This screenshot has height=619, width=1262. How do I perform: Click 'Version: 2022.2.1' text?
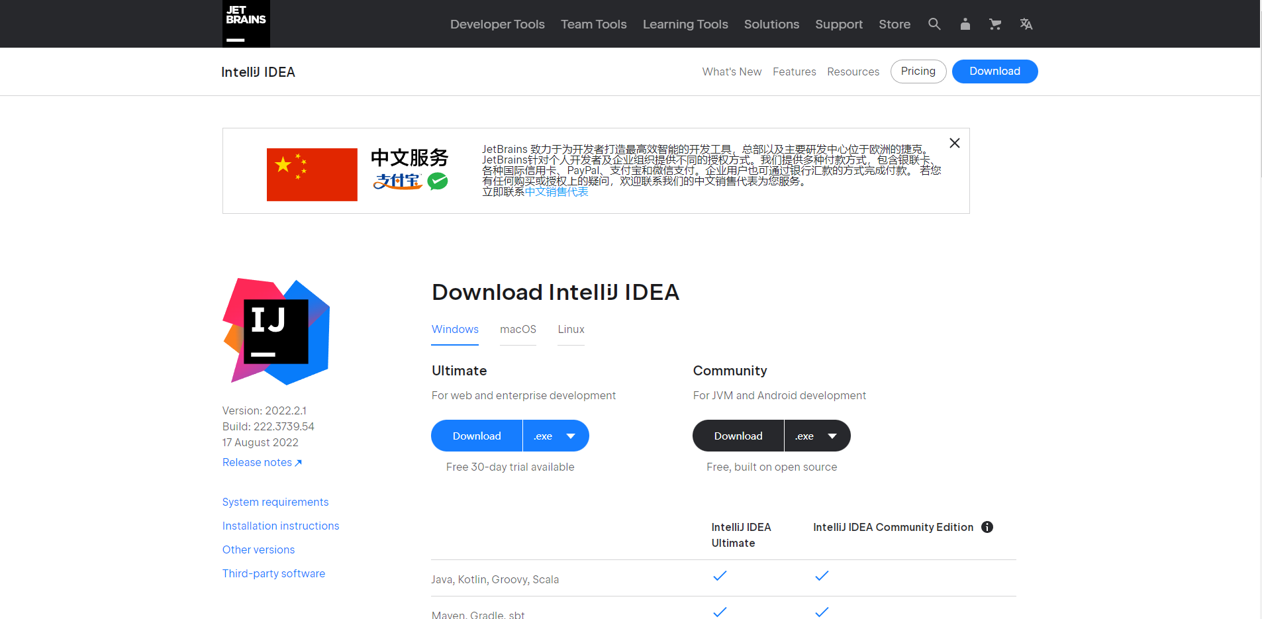(264, 410)
